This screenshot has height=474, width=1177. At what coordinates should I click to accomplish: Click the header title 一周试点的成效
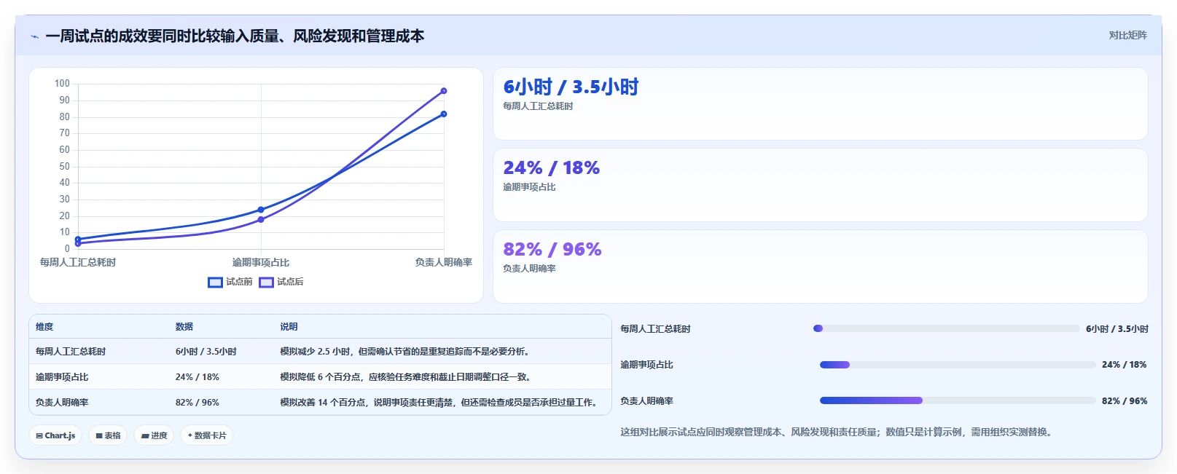click(x=235, y=36)
